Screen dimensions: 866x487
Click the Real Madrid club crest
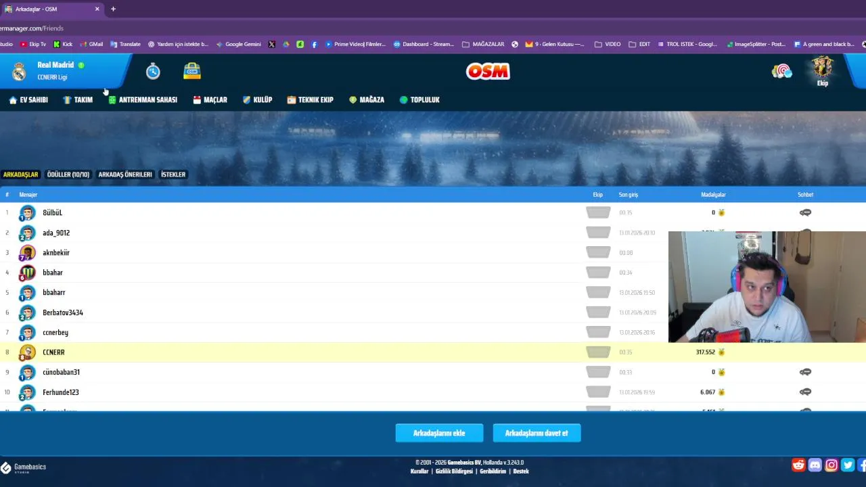(20, 71)
